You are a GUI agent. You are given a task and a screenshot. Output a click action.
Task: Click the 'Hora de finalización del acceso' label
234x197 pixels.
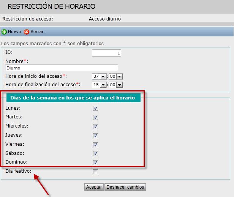click(43, 85)
